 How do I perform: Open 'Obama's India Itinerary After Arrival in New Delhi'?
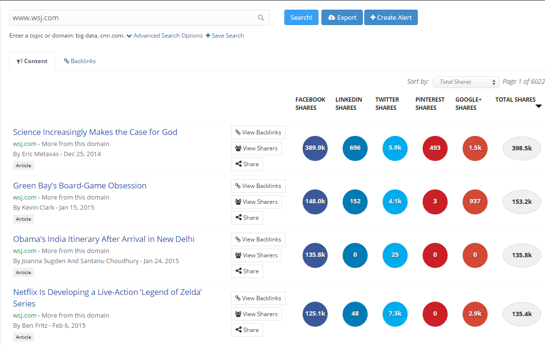tap(104, 239)
